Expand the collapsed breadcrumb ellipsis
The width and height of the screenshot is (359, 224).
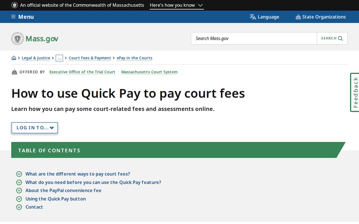pyautogui.click(x=59, y=58)
